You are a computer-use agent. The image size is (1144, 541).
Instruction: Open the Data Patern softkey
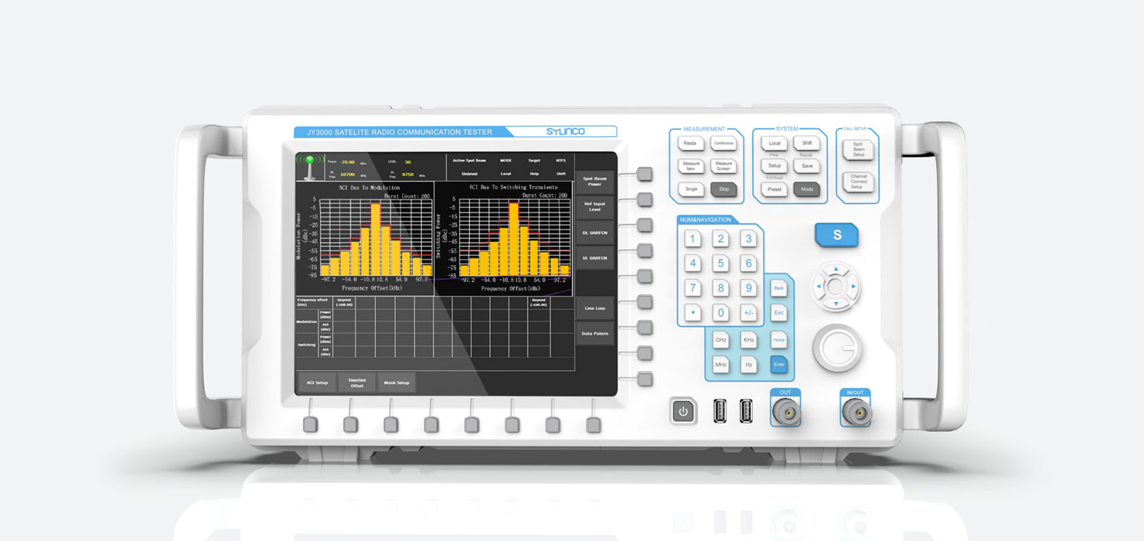[x=594, y=333]
